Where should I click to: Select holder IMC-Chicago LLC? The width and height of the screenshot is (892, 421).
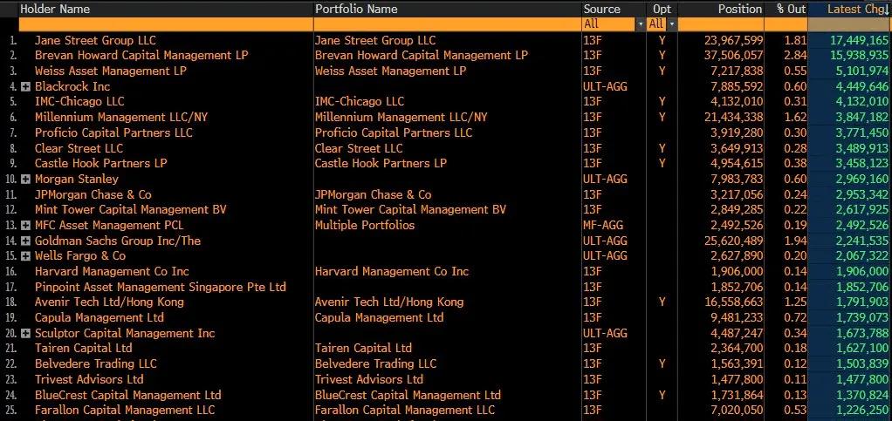[x=79, y=102]
